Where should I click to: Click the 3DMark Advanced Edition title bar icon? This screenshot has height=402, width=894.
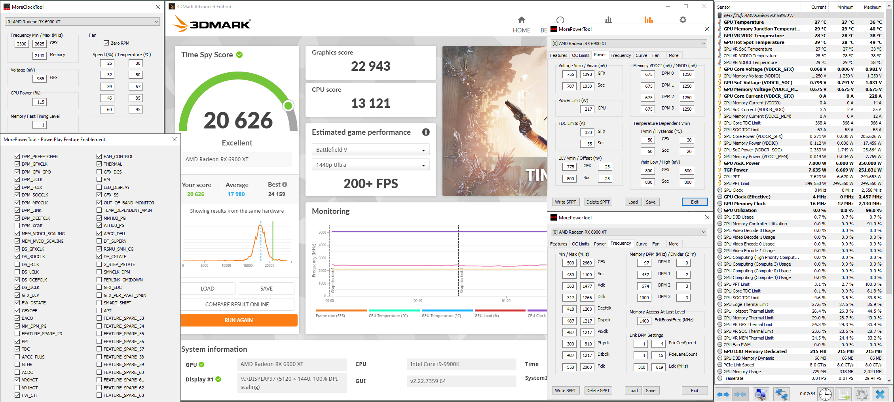(172, 7)
